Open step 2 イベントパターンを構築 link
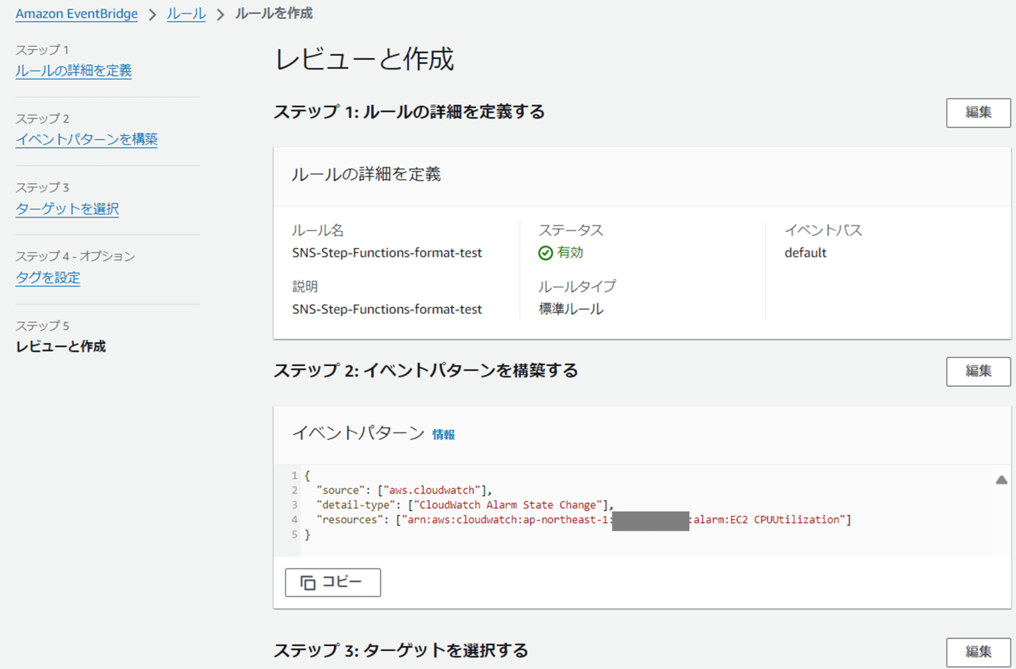This screenshot has height=669, width=1016. click(x=87, y=139)
